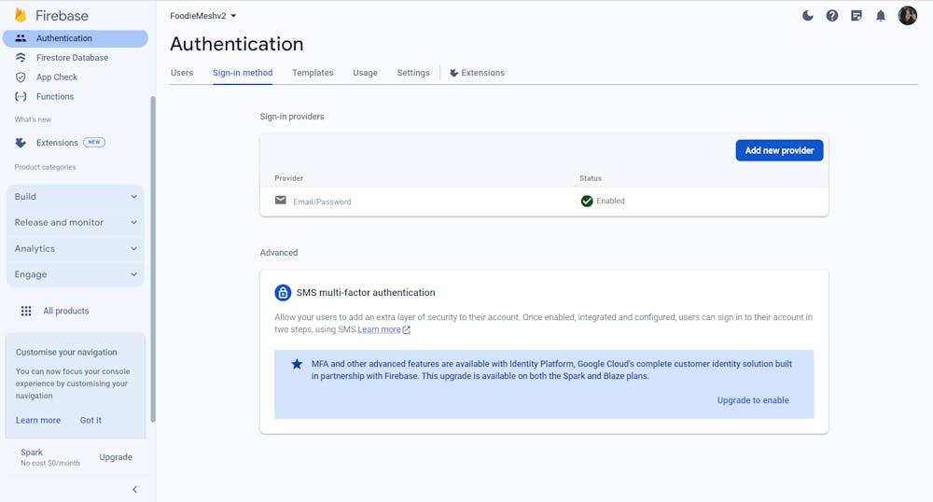This screenshot has height=502, width=933.
Task: Click the Firebase logo
Action: (52, 16)
